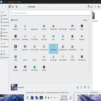Launch Virtual machine manager app

44,58
